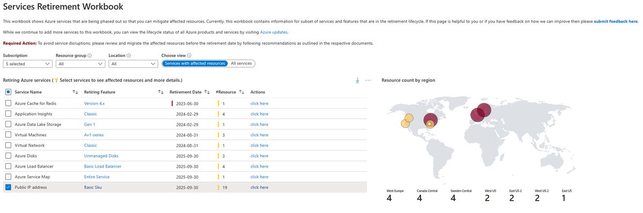Click here action for Azure Data Lake Storage
The image size is (643, 213).
259,124
